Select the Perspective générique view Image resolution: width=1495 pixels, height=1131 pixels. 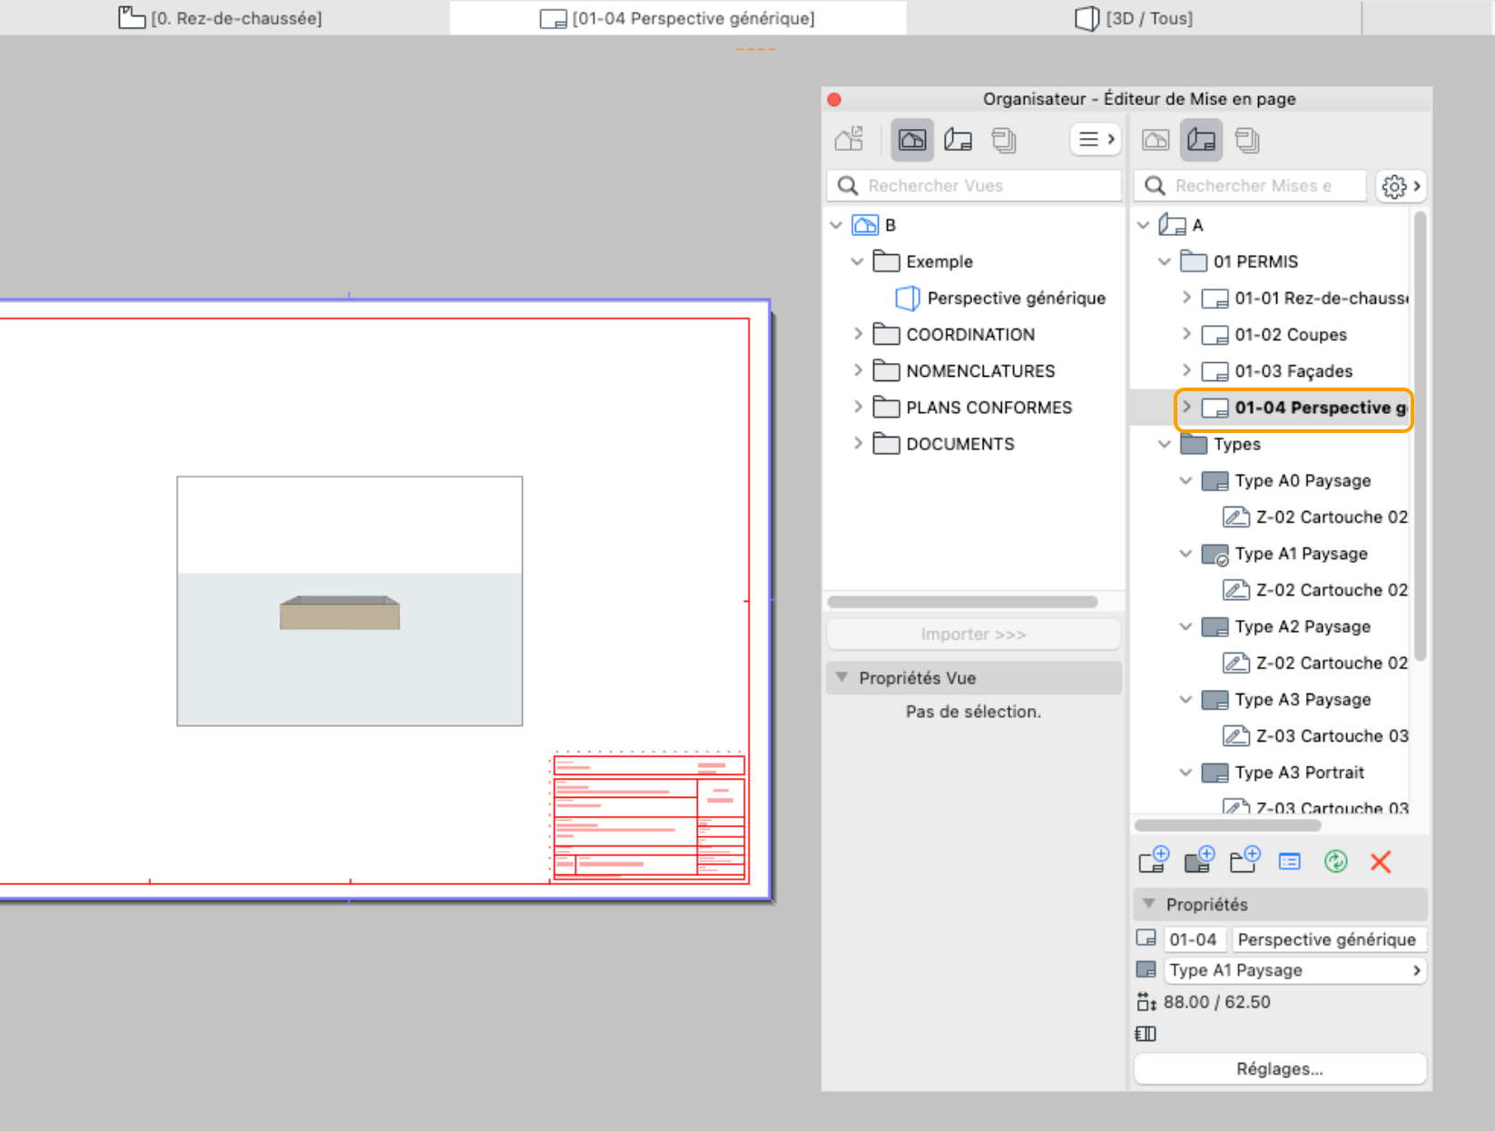(1000, 298)
